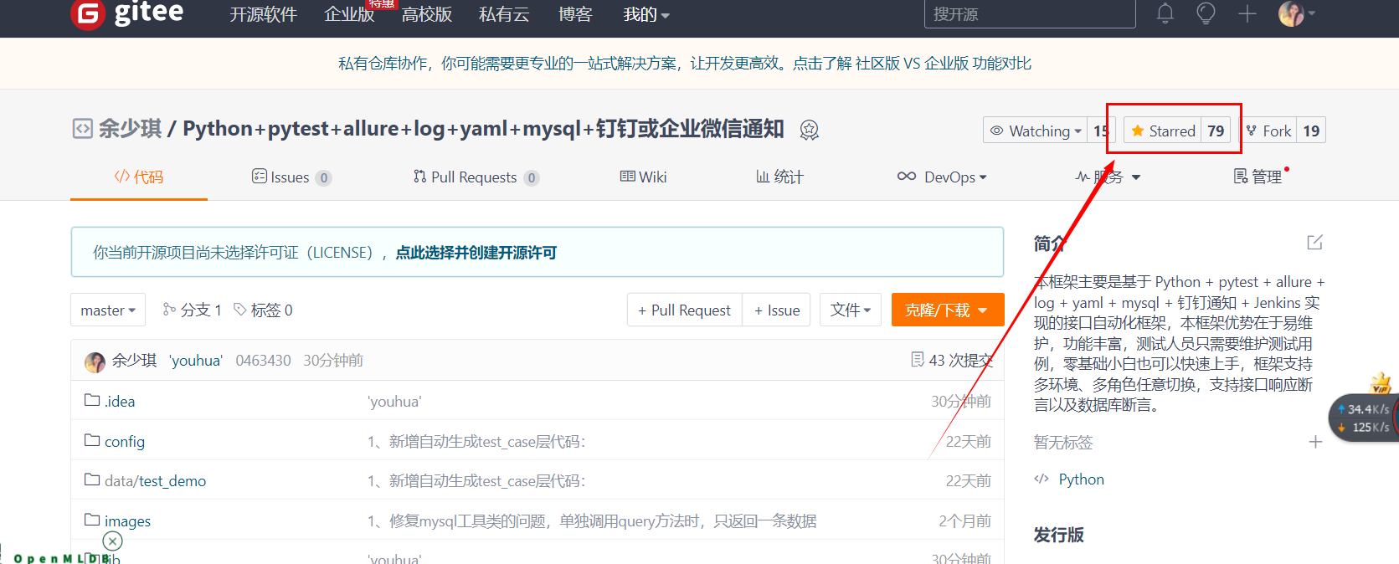Click the fork count 19
This screenshot has height=564, width=1399.
pyautogui.click(x=1311, y=131)
